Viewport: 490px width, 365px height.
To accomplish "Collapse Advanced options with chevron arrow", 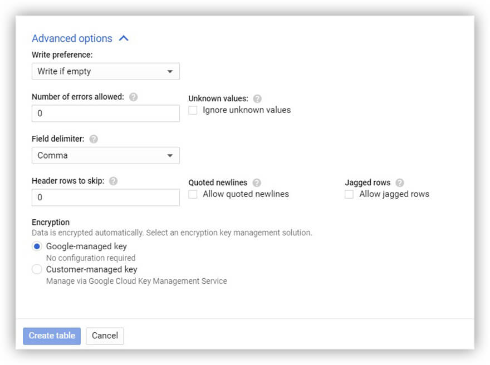I will pyautogui.click(x=124, y=38).
